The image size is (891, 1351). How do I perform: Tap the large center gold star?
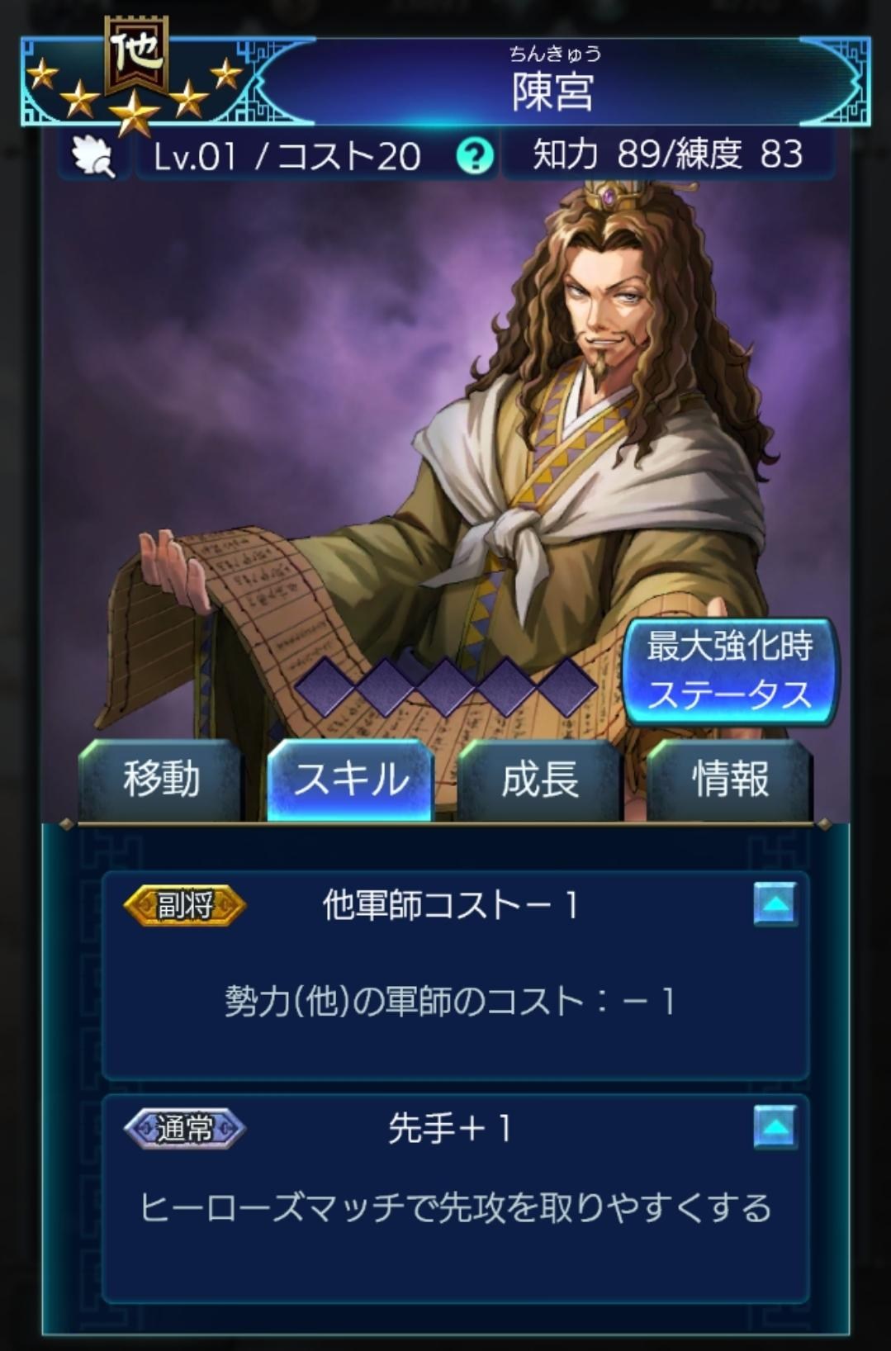click(134, 113)
